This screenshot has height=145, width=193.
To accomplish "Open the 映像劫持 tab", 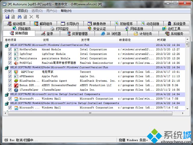I will tap(97, 24).
